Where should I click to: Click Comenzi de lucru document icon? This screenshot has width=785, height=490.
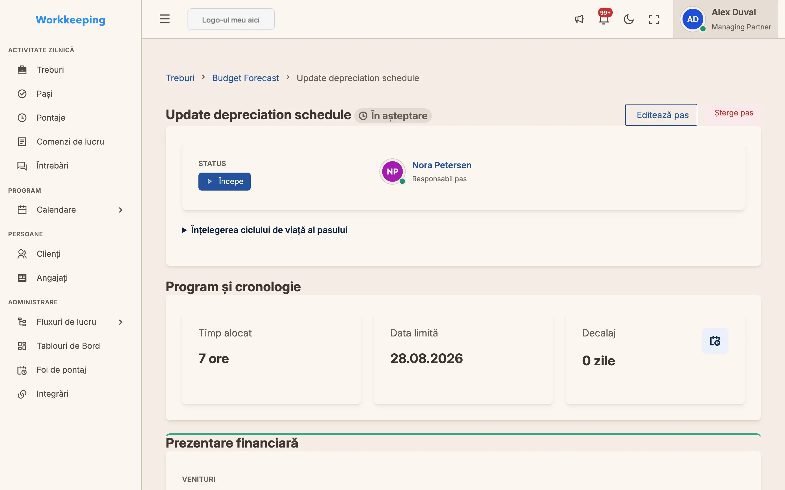coord(22,142)
